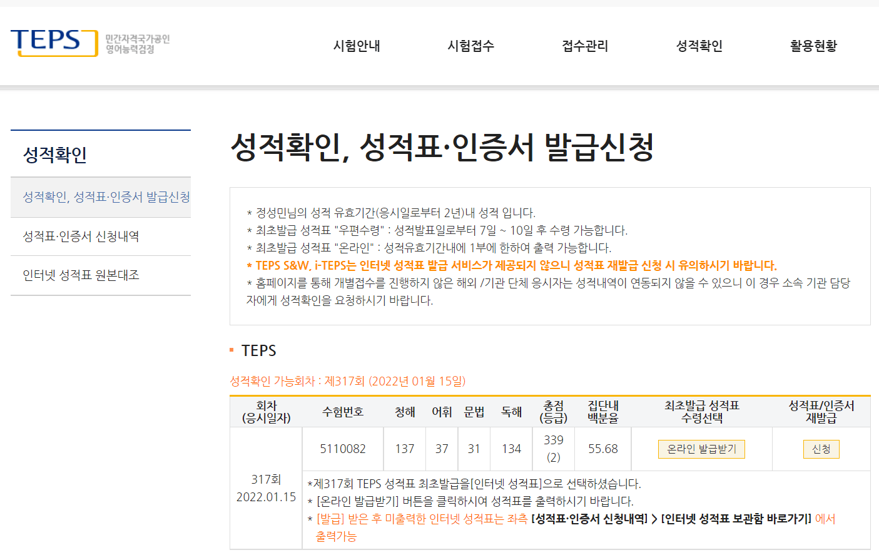Click the 성적확인 sidebar heading

tap(55, 155)
